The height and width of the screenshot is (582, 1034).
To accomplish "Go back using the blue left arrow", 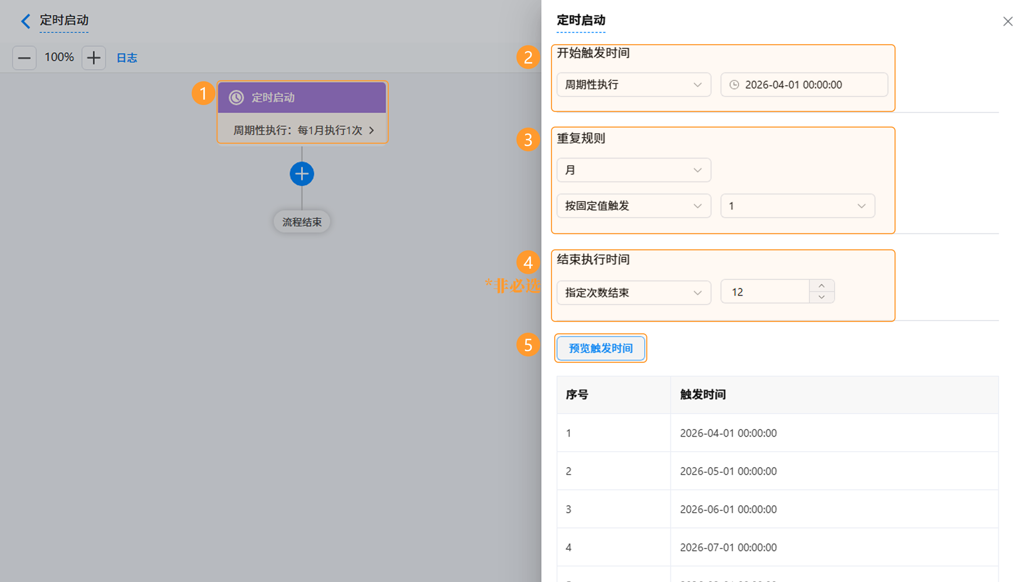I will pyautogui.click(x=26, y=21).
